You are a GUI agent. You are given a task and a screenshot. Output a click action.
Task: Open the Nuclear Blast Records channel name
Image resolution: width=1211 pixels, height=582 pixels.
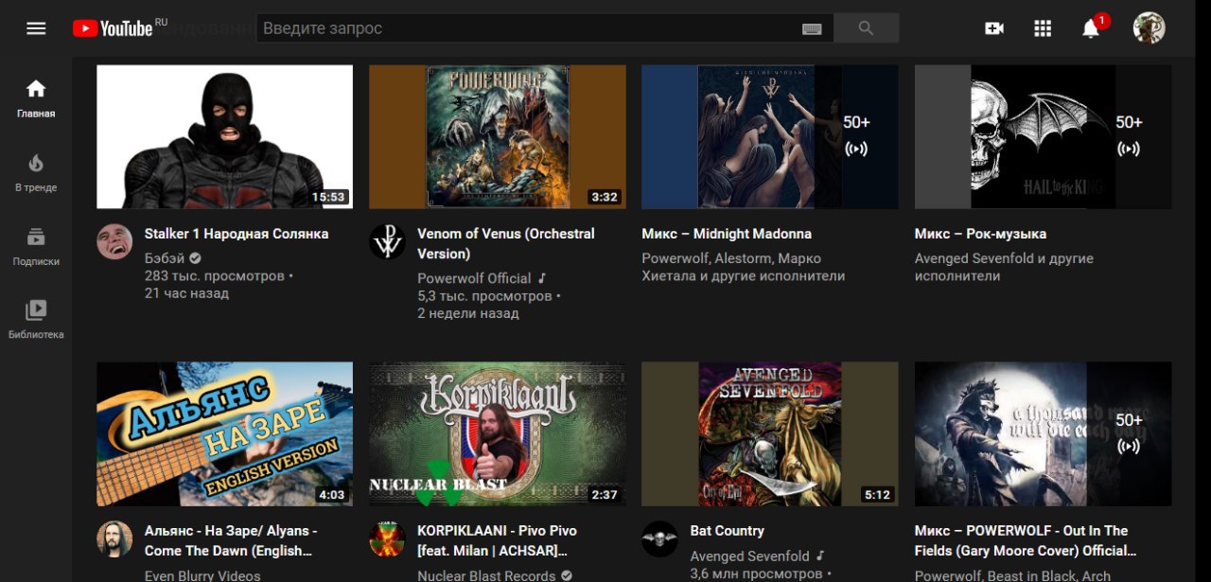pos(486,575)
